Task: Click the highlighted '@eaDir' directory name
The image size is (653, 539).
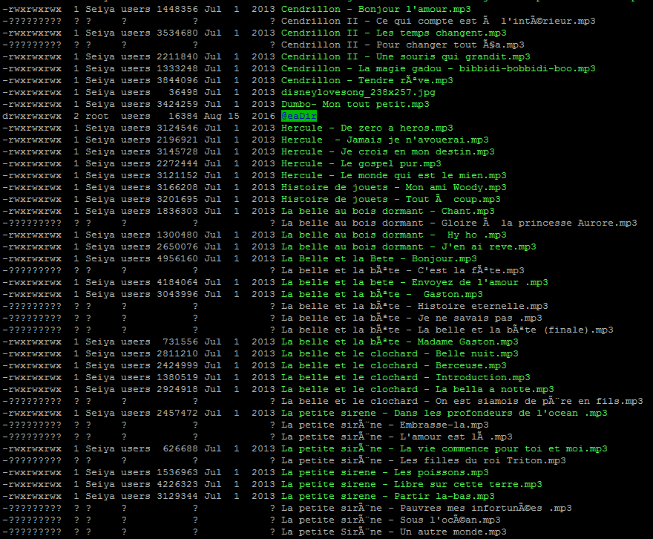Action: coord(299,117)
